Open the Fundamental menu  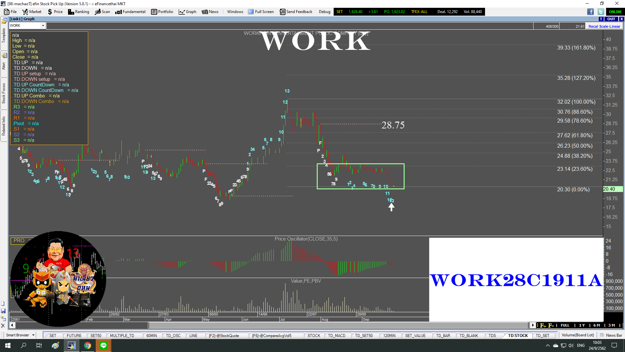click(x=130, y=12)
